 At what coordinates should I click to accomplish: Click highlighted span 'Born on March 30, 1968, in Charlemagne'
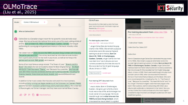click(x=47, y=44)
